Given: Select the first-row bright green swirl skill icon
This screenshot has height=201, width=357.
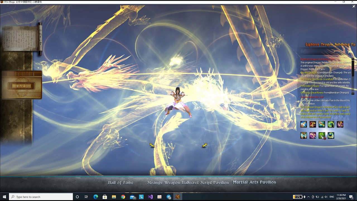Looking at the screenshot, I should (331, 124).
